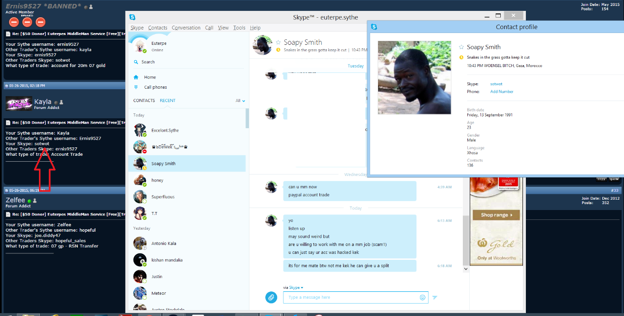Click the Skype logo in title bar
This screenshot has width=624, height=316.
tap(132, 17)
